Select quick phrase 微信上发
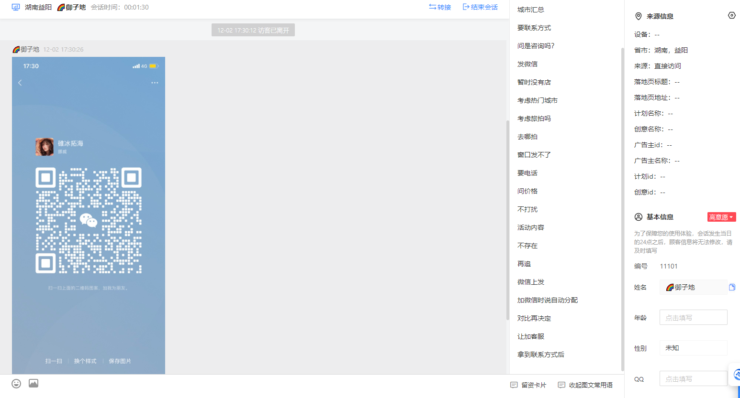 (530, 282)
